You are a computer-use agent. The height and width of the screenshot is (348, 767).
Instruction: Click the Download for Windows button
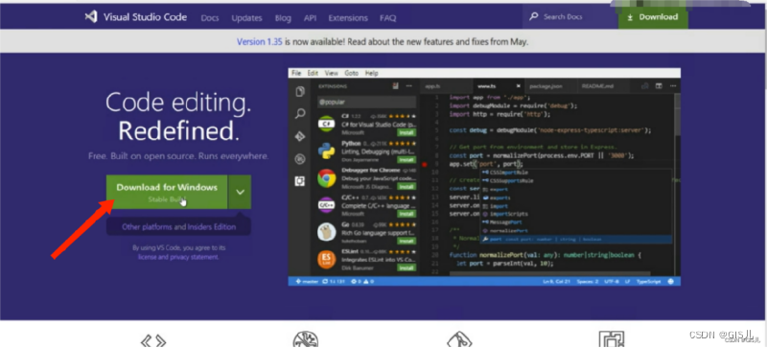pyautogui.click(x=167, y=192)
